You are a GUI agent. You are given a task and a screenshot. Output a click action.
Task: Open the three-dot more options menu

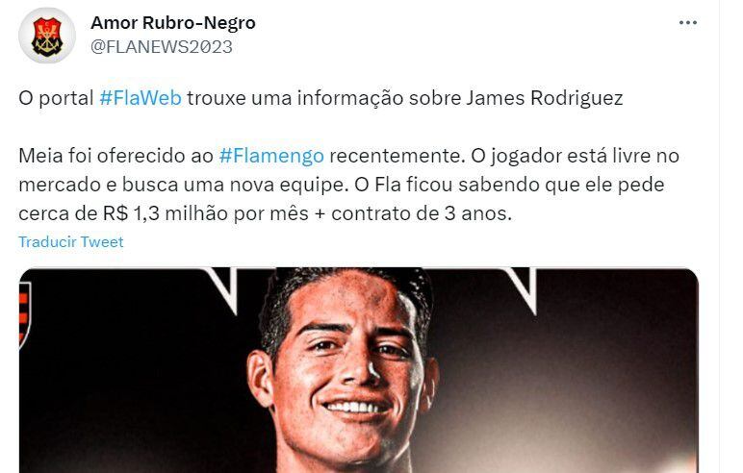click(687, 23)
